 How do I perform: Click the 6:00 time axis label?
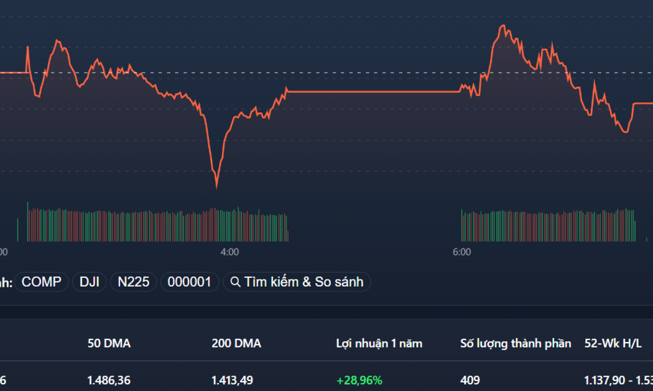[x=461, y=252]
